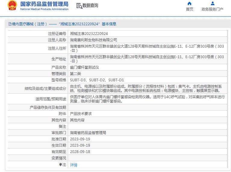Click the 注册人名称 label
Image resolution: width=231 pixels, height=172 pixels.
(57, 40)
